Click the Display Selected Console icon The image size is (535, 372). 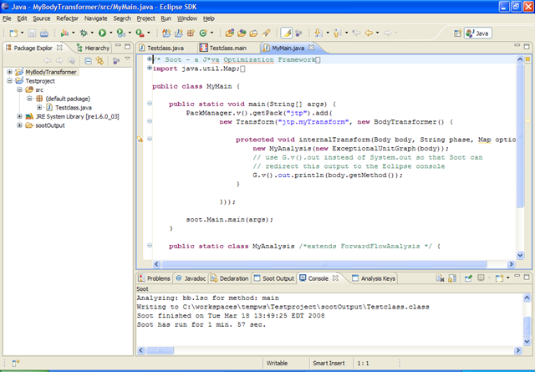[481, 278]
